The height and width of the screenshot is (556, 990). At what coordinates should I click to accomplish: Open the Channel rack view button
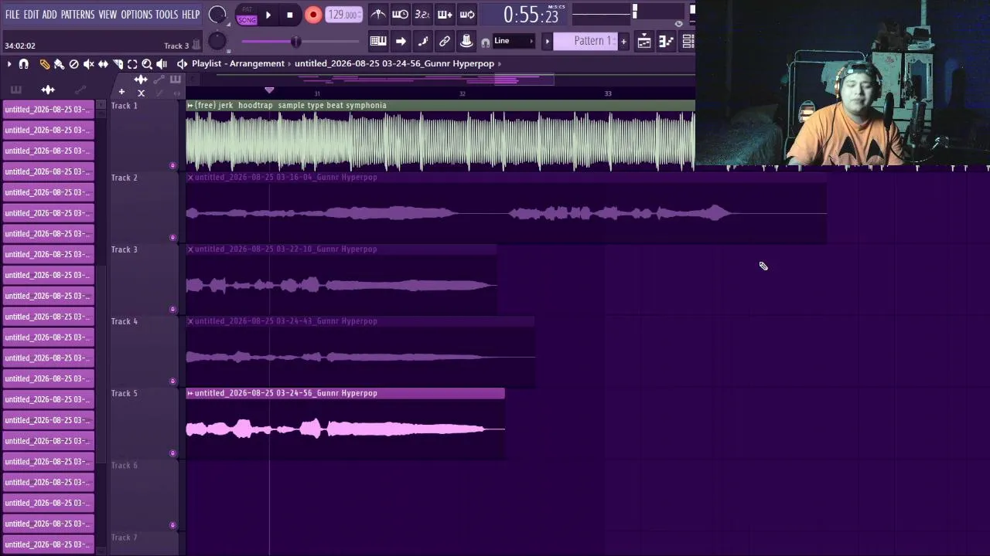(688, 42)
